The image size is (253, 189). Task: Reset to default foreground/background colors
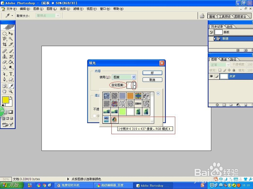click(x=3, y=105)
